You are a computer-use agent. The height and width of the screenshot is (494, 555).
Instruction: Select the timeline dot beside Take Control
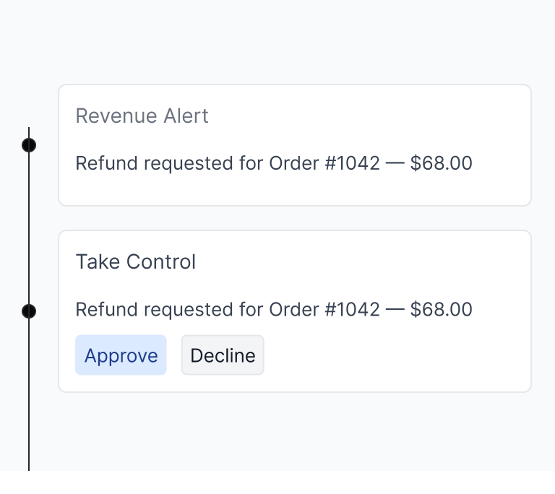[29, 311]
